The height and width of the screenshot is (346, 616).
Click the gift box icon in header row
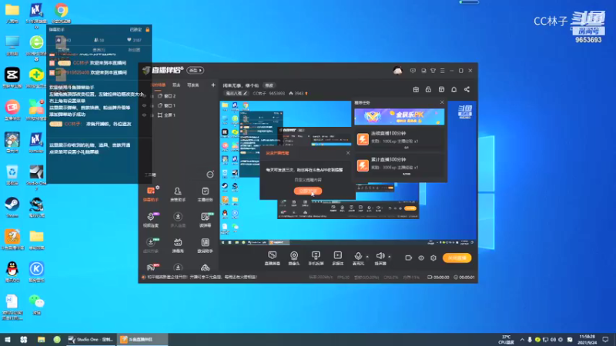coord(416,89)
